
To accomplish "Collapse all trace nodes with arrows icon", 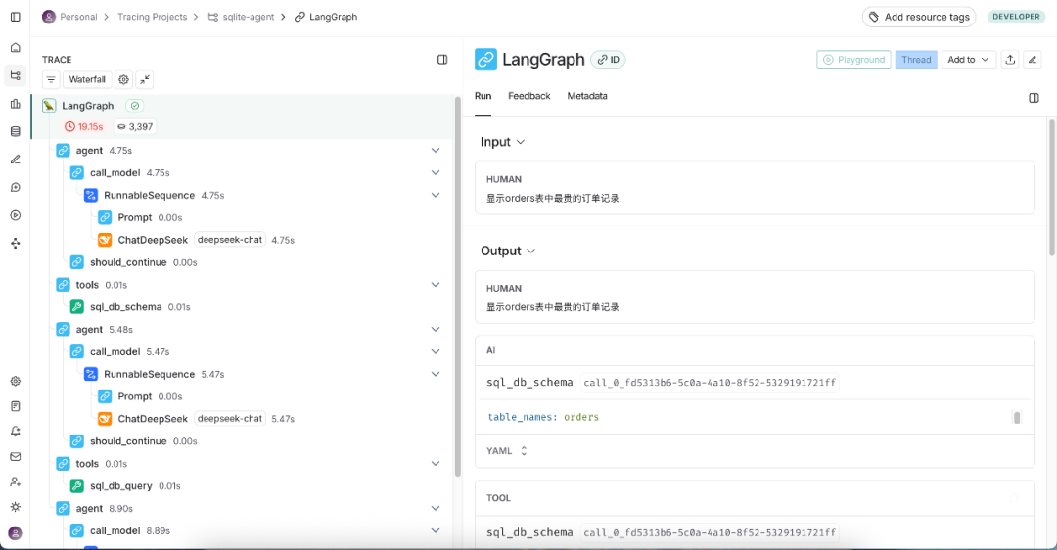I will click(145, 79).
